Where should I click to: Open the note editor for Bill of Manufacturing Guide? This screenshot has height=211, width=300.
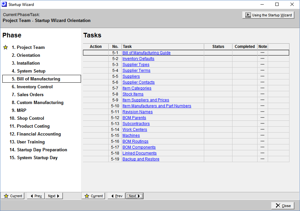click(x=262, y=53)
